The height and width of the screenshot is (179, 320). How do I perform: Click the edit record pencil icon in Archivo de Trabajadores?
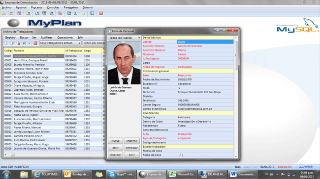[x=12, y=43]
